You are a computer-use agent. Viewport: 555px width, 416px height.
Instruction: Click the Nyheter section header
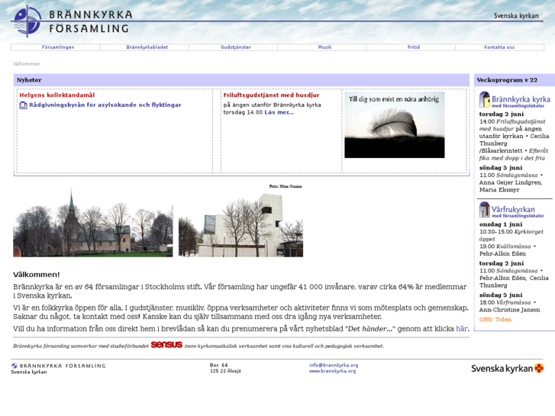click(x=29, y=80)
